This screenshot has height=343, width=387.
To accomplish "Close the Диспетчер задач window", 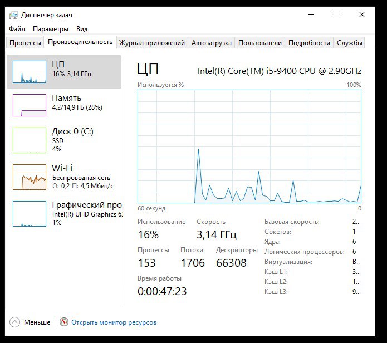I will click(x=362, y=14).
